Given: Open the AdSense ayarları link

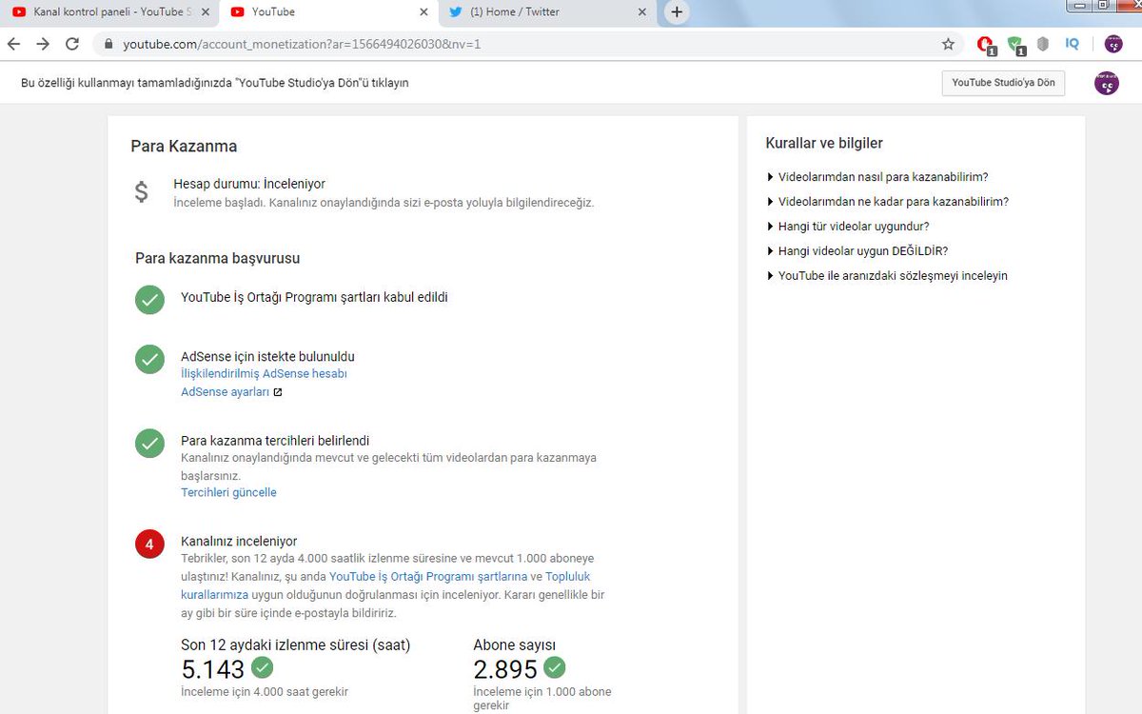Looking at the screenshot, I should pos(225,392).
